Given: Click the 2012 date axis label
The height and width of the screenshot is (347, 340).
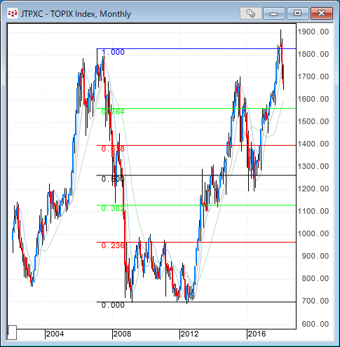Looking at the screenshot, I should 189,334.
